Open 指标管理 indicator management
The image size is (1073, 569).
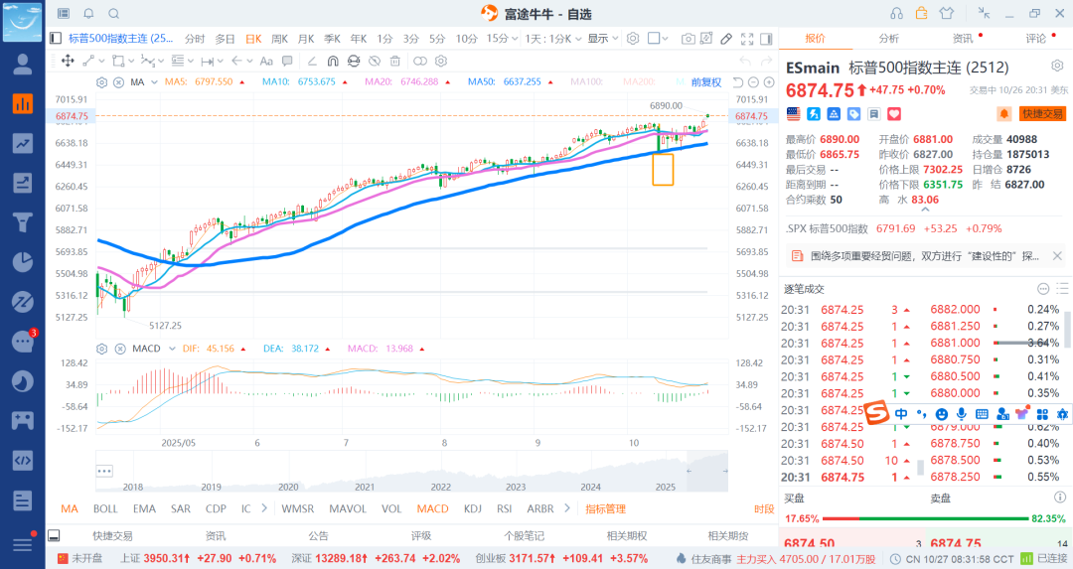click(606, 508)
